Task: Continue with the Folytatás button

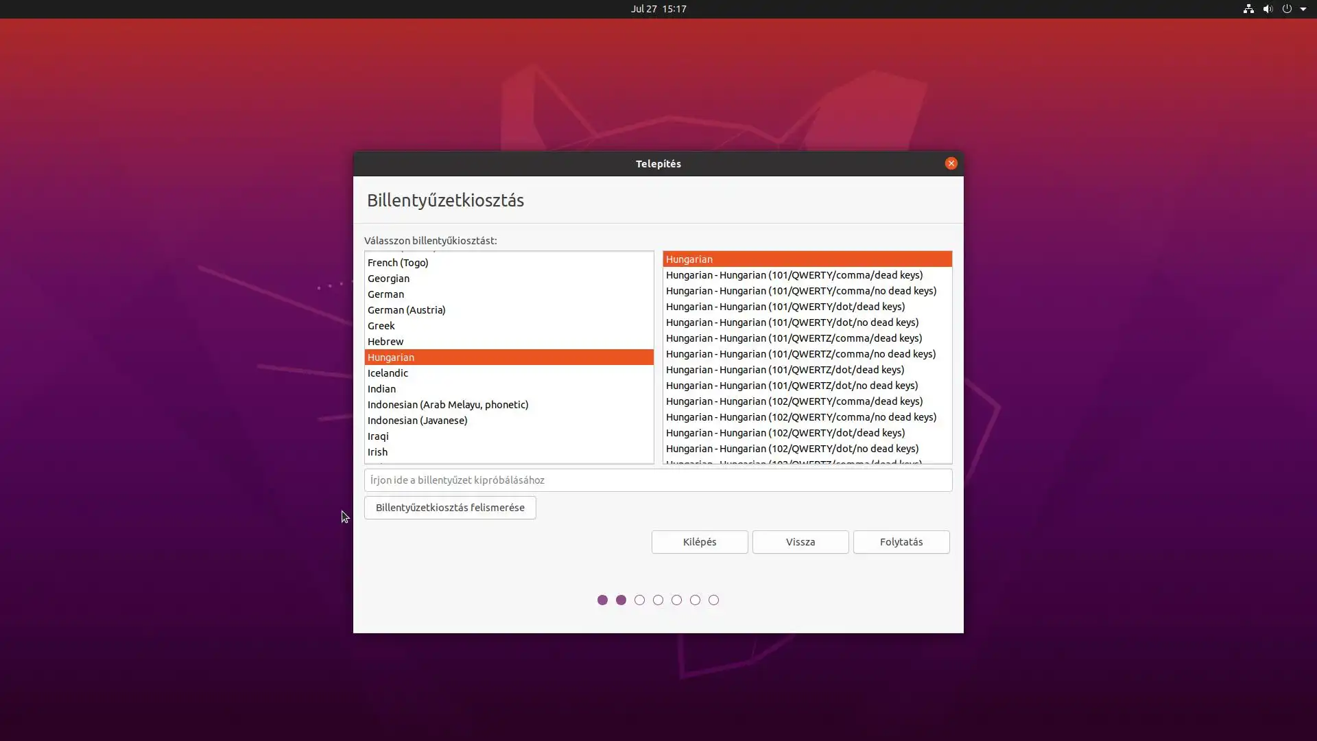Action: click(901, 542)
